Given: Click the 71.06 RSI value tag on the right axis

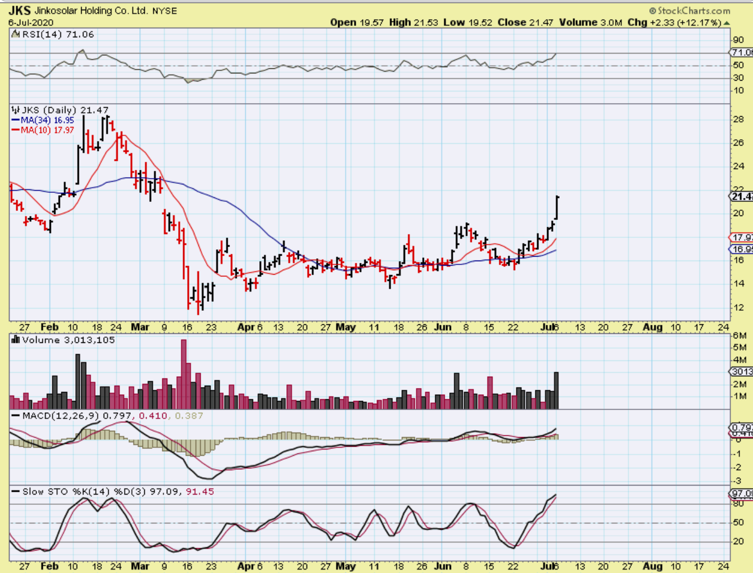Looking at the screenshot, I should click(x=742, y=52).
